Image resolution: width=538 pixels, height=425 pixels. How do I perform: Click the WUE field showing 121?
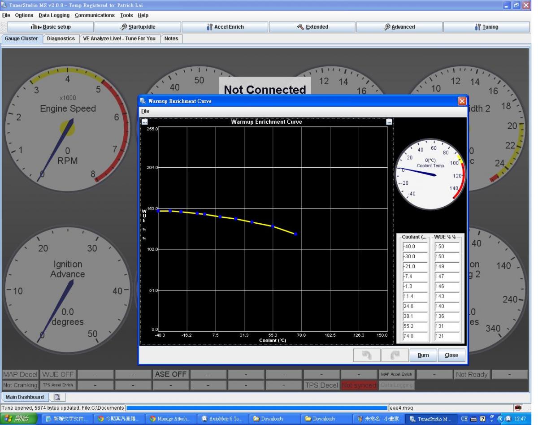447,336
